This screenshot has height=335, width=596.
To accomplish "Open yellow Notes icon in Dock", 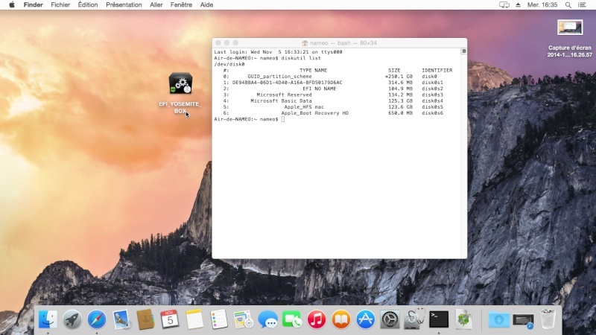I will pos(194,319).
